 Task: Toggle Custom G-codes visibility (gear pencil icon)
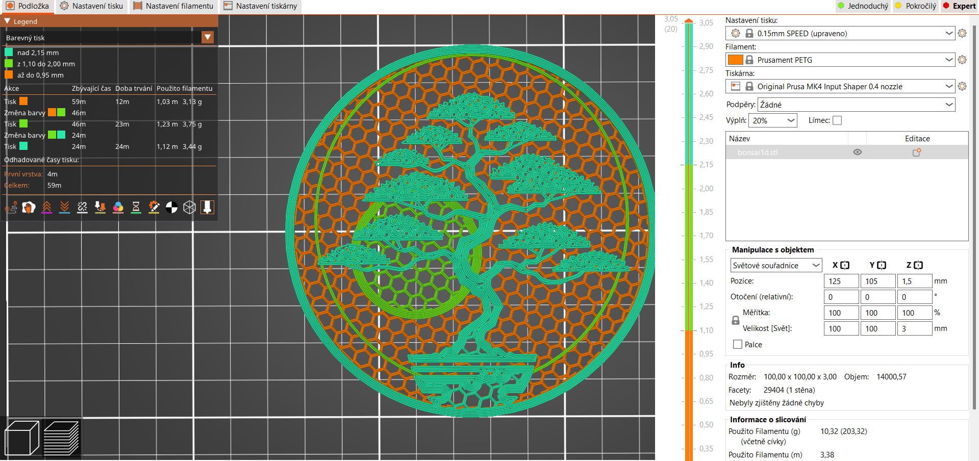pos(154,208)
